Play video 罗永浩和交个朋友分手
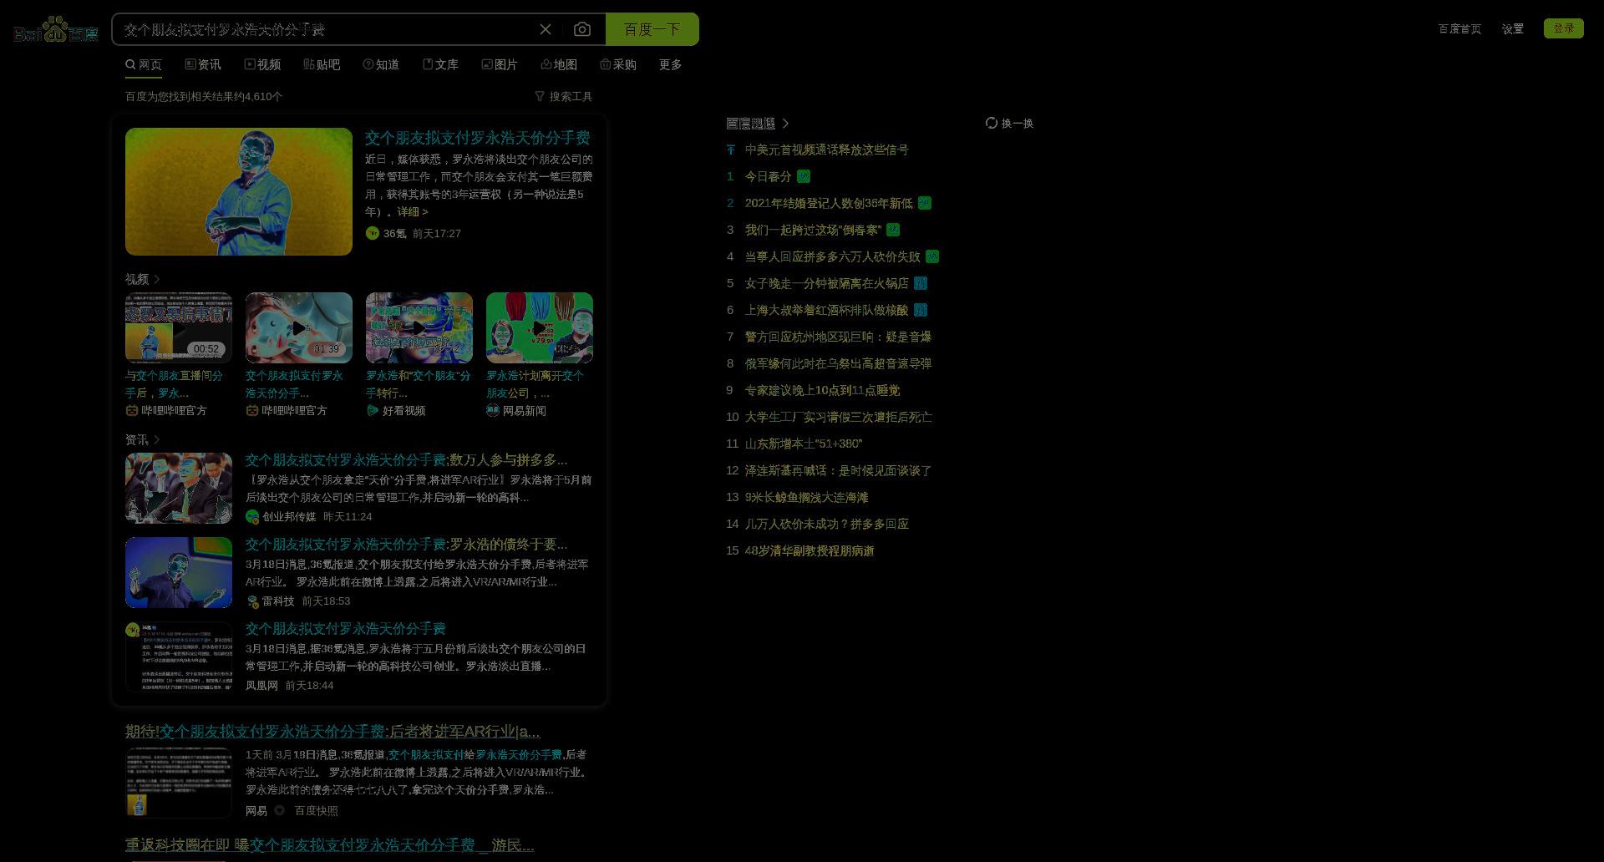The image size is (1604, 862). (419, 327)
